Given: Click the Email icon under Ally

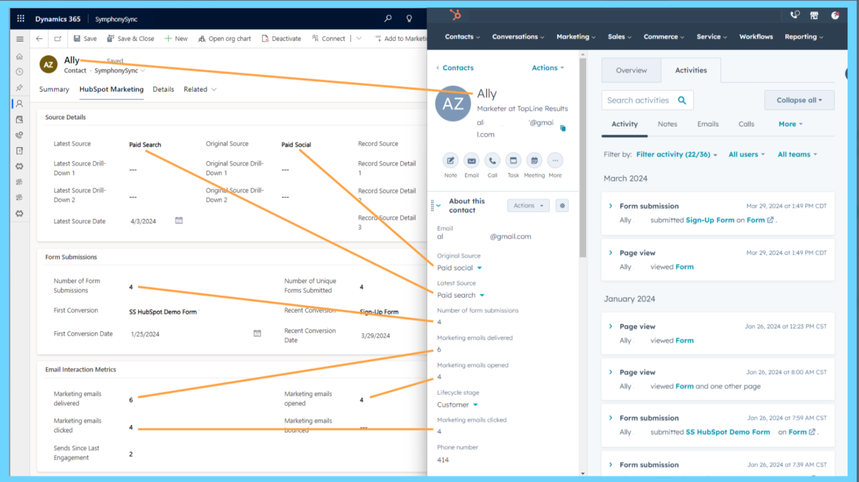Looking at the screenshot, I should [471, 161].
